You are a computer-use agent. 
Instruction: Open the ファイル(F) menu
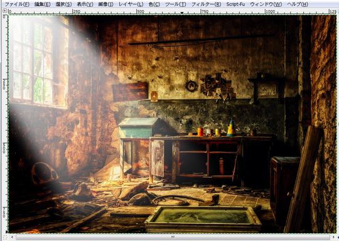click(x=17, y=4)
